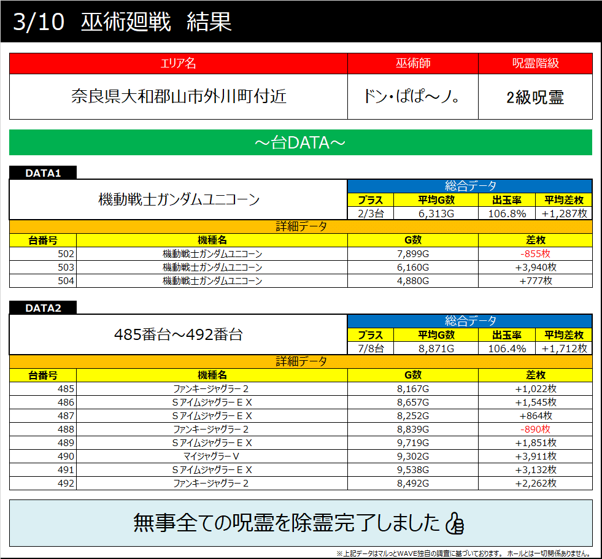Select the '6,160G' cell in row 503
The image size is (602, 559).
click(x=413, y=267)
